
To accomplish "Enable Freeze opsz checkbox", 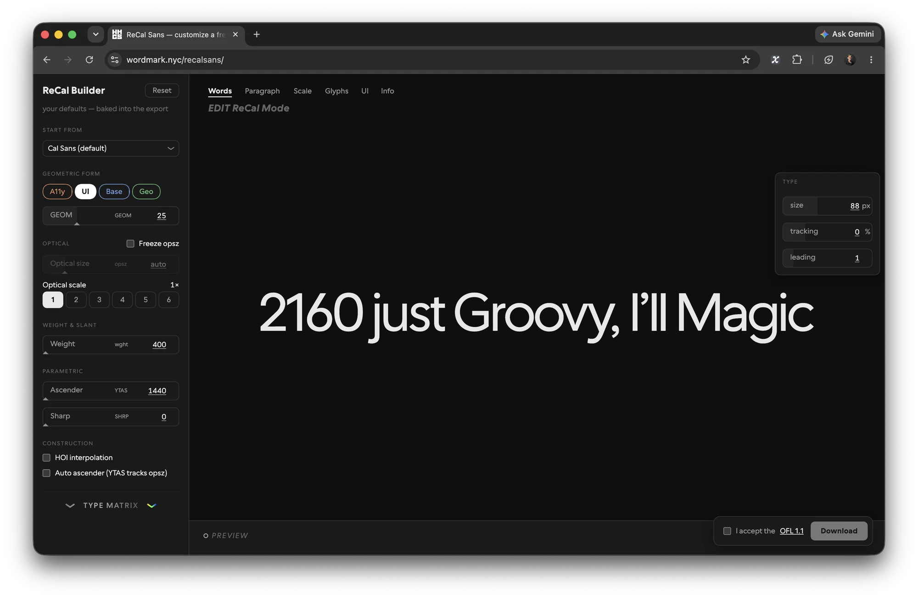I will point(130,244).
